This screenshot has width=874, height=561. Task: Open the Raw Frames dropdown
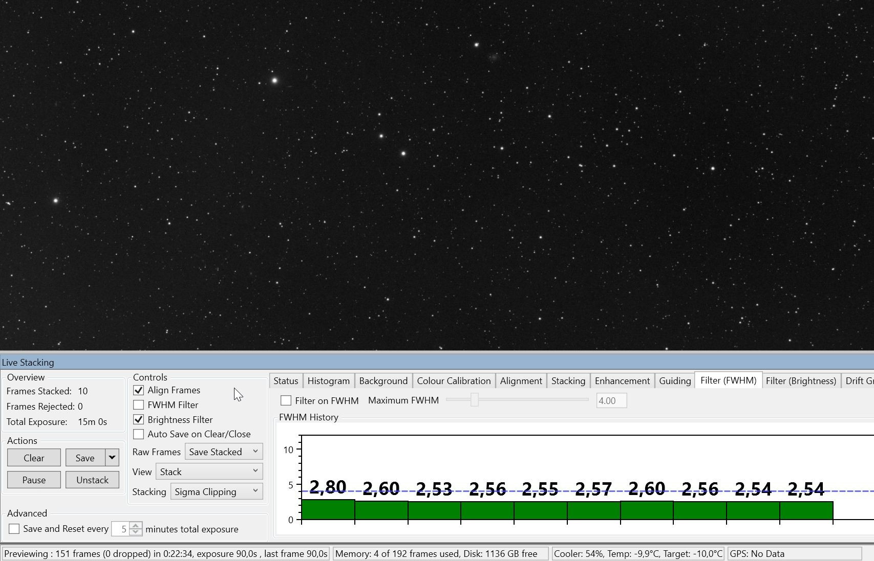224,452
